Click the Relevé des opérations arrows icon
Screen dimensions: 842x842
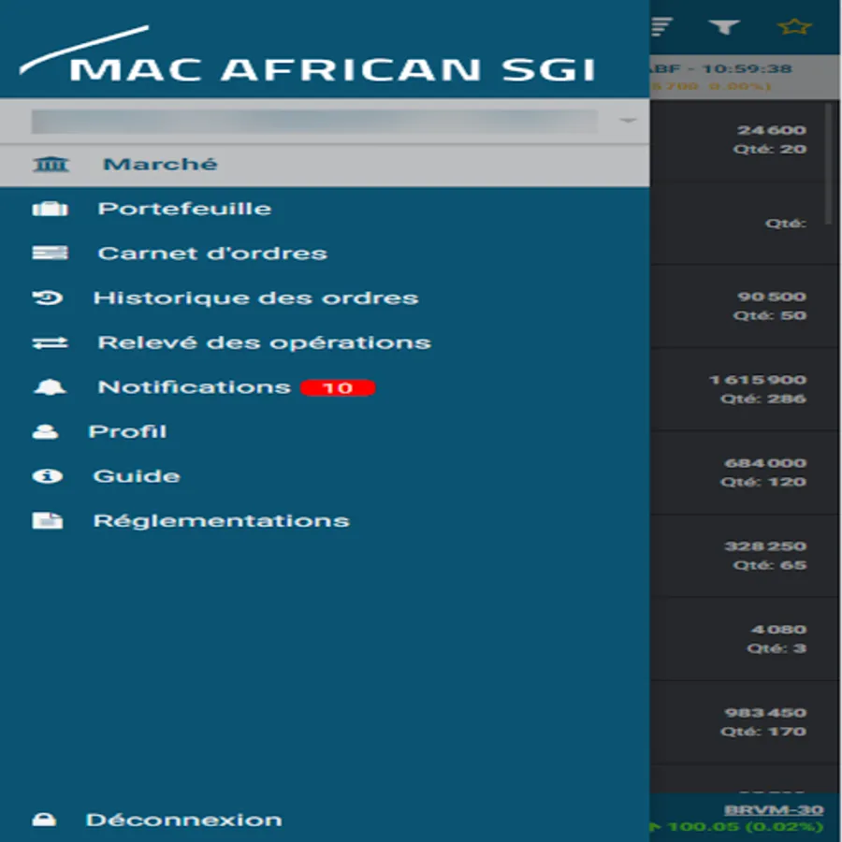pos(51,342)
